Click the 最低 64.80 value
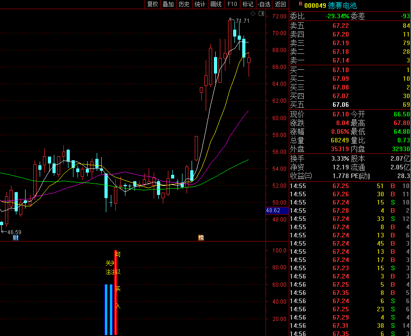Screen dimensions: 411x336 point(402,131)
